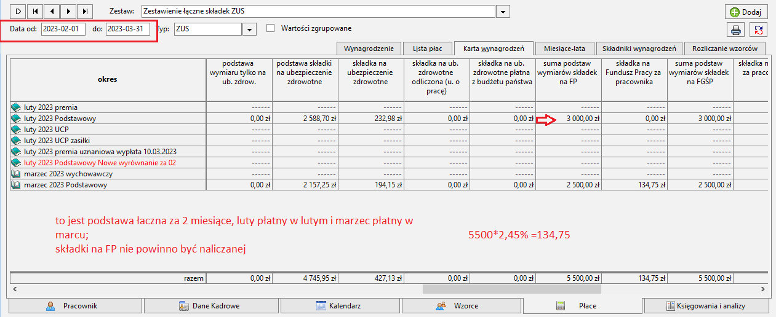The image size is (776, 317).
Task: Select the marzec 2023 wychowawczy row label
Action: coord(68,174)
